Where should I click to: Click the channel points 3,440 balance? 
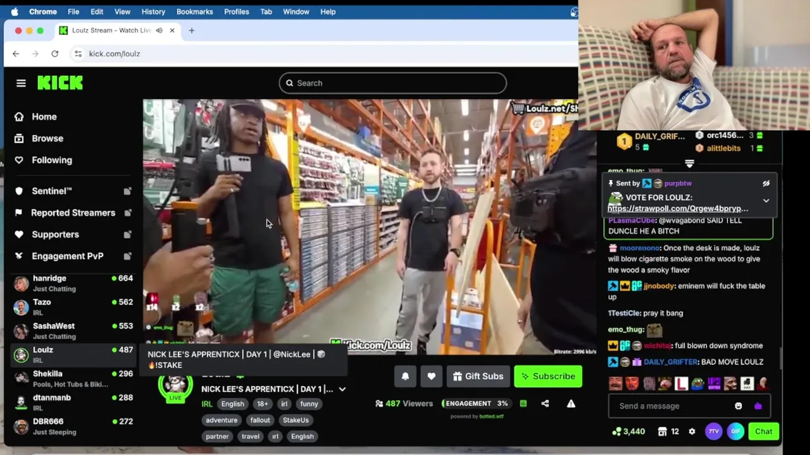click(x=629, y=432)
